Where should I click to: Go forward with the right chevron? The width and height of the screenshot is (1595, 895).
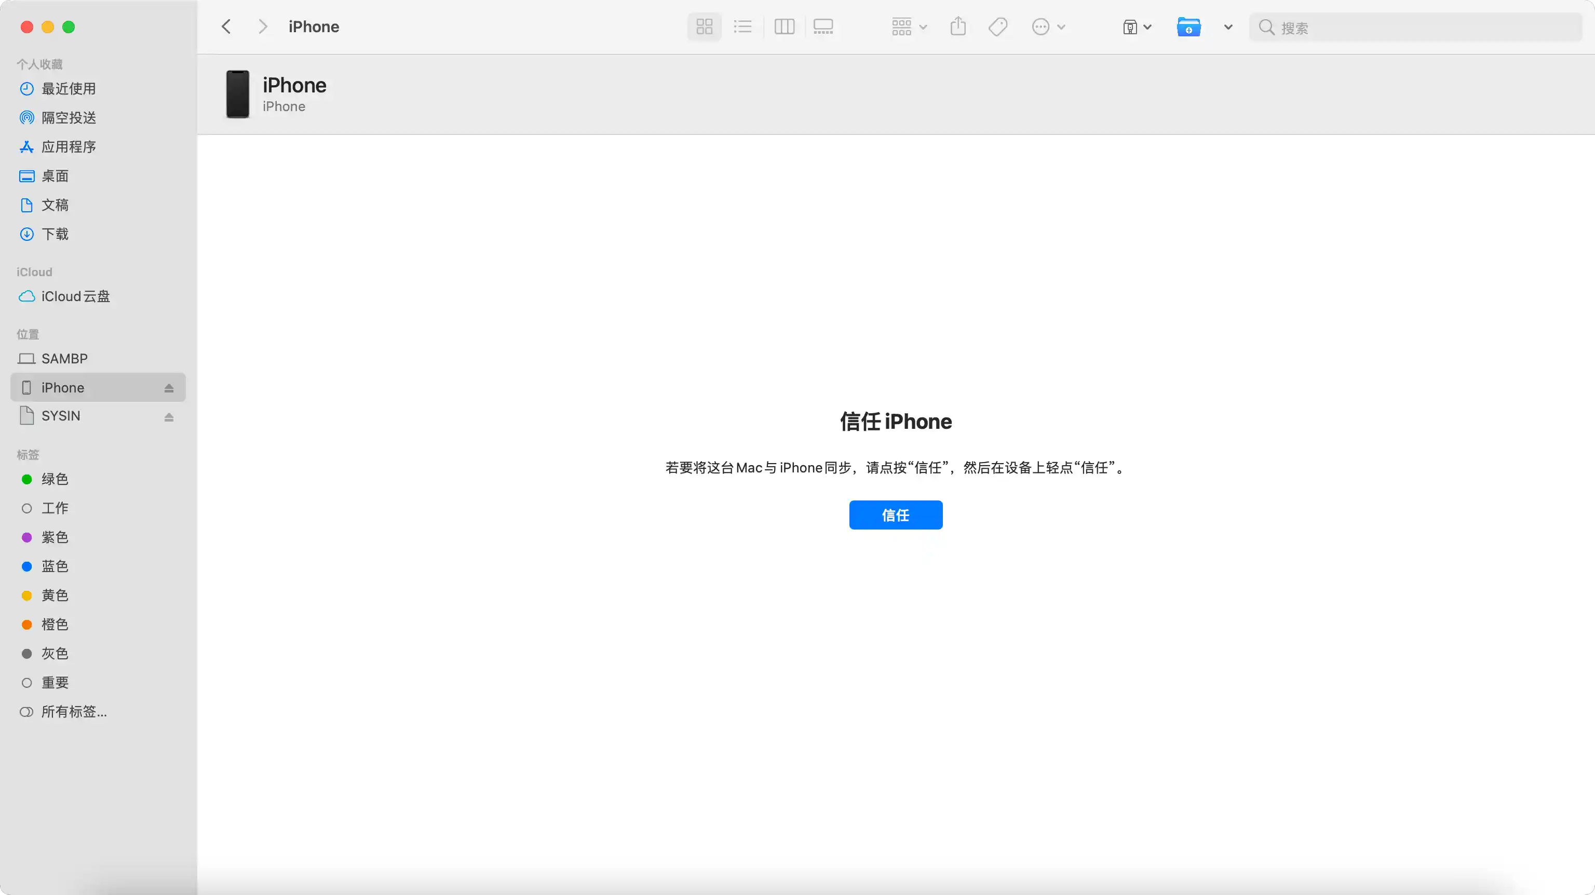click(263, 26)
